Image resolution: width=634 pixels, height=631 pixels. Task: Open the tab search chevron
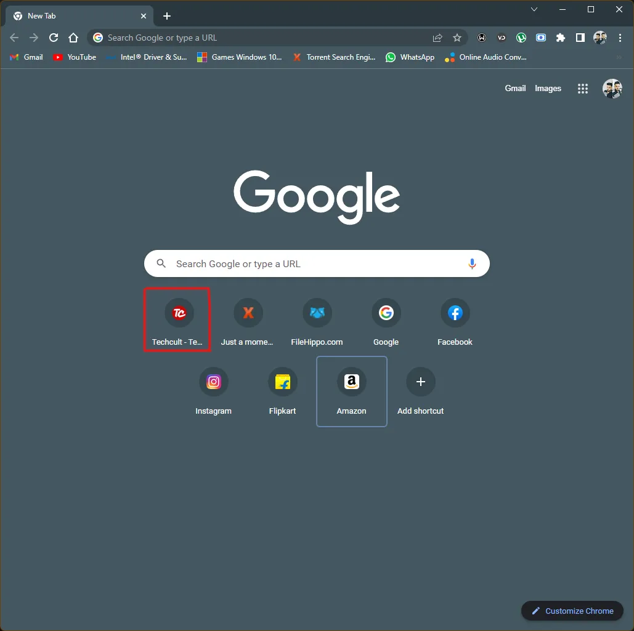(534, 9)
